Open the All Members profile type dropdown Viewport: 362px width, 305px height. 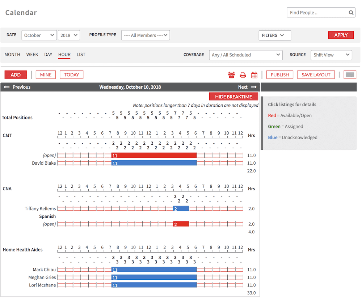click(146, 35)
